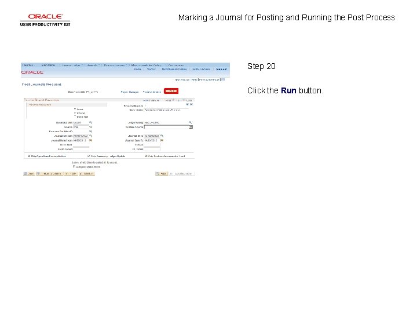Image resolution: width=417 pixels, height=313 pixels.
Task: Open Journal Date From calendar icon
Action: 91,140
